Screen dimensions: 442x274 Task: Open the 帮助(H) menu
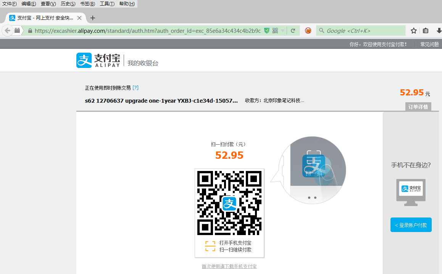[x=127, y=4]
